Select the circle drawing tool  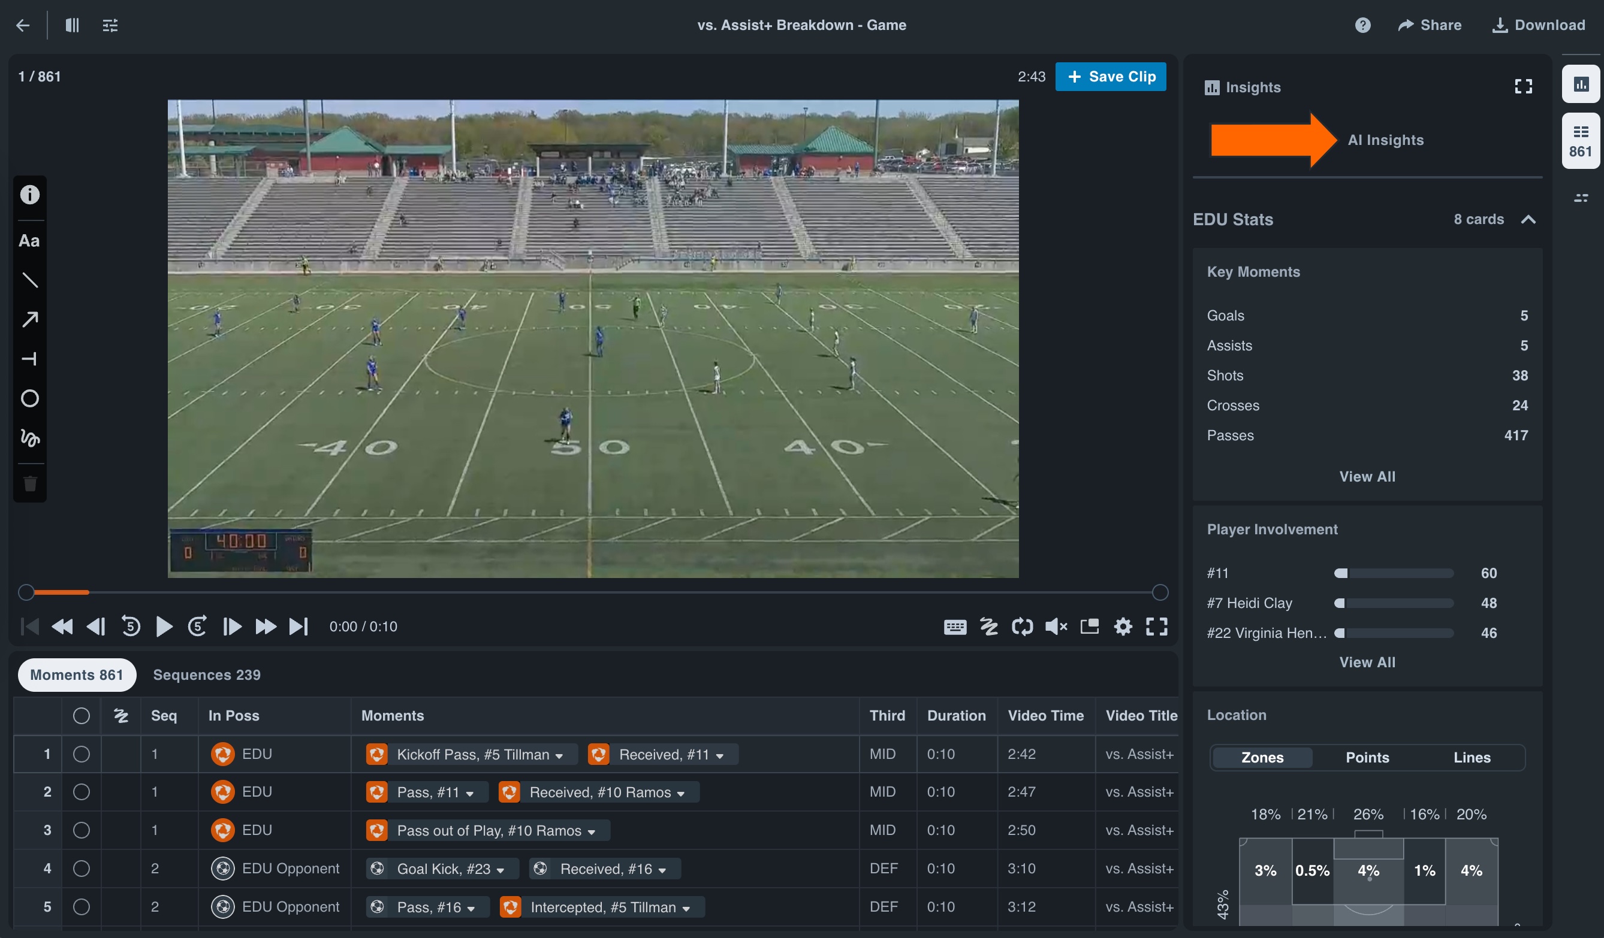point(30,399)
